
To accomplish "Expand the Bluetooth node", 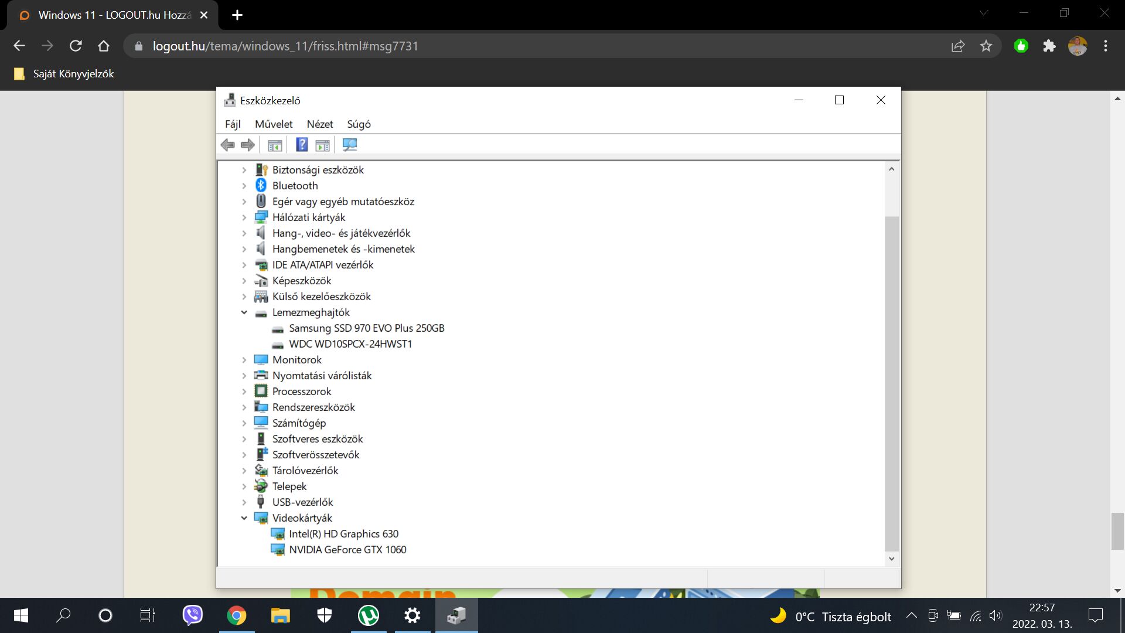I will coord(244,186).
